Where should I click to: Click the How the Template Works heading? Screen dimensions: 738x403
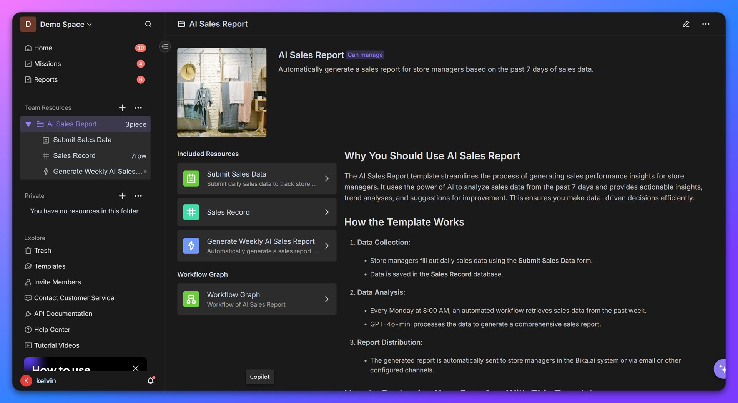point(404,222)
